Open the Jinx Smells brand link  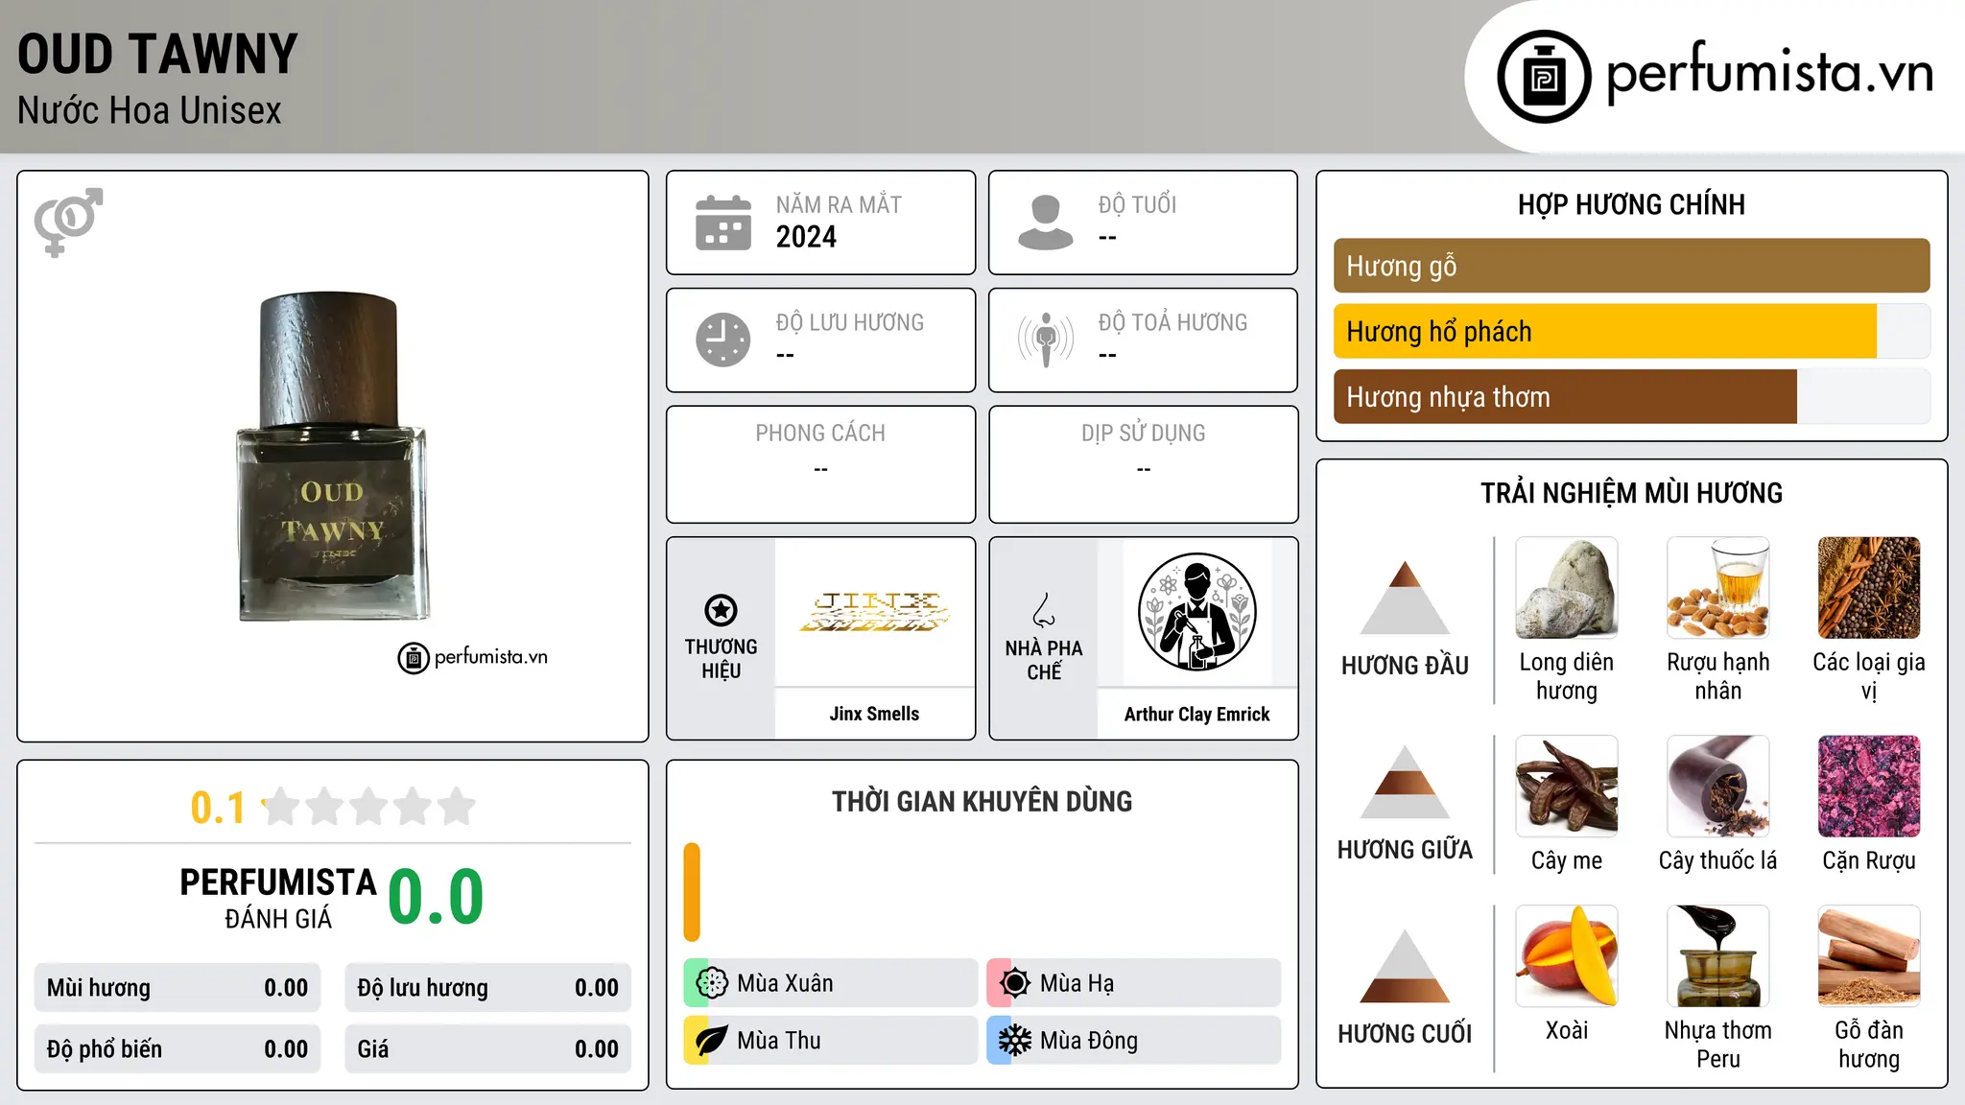point(874,714)
